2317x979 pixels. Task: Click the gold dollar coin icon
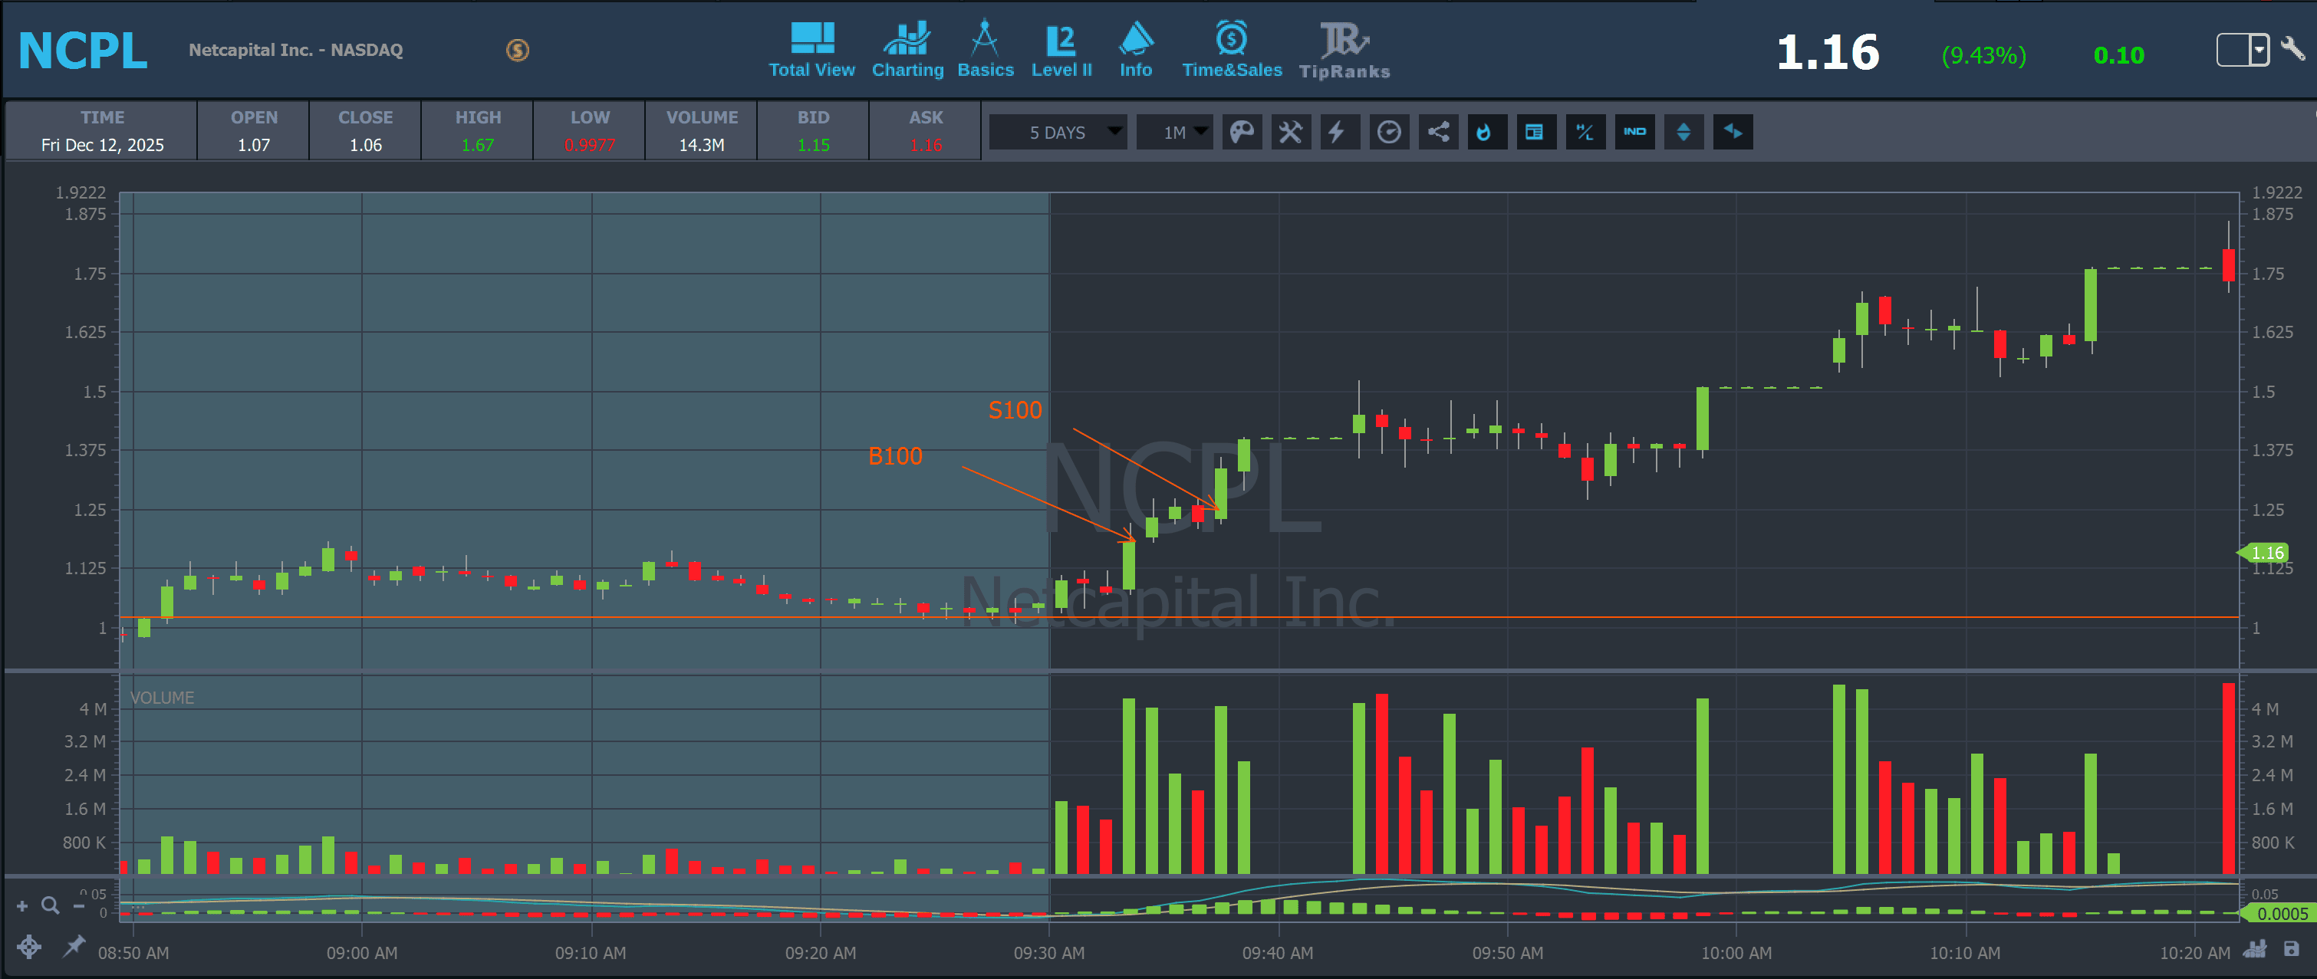click(x=517, y=51)
